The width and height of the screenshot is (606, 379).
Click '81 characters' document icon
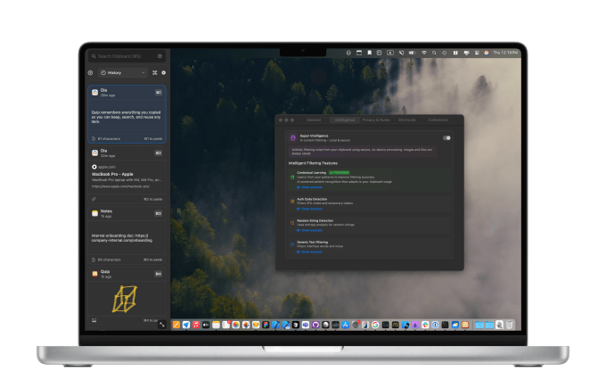click(94, 139)
